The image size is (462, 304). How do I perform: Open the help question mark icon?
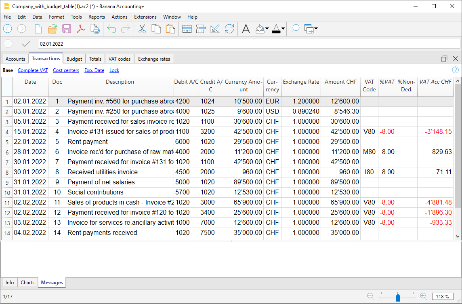455,70
